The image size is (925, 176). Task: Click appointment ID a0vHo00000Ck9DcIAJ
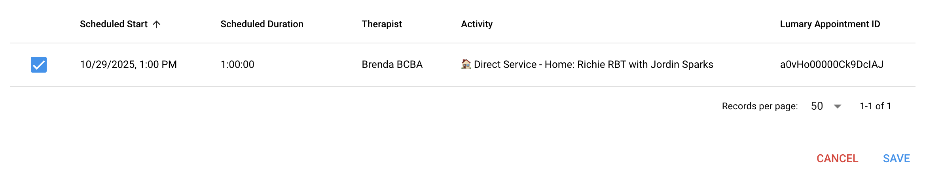point(831,64)
